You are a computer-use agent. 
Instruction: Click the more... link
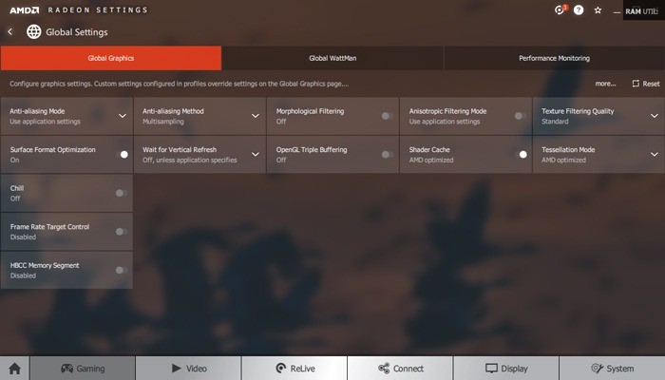point(605,84)
